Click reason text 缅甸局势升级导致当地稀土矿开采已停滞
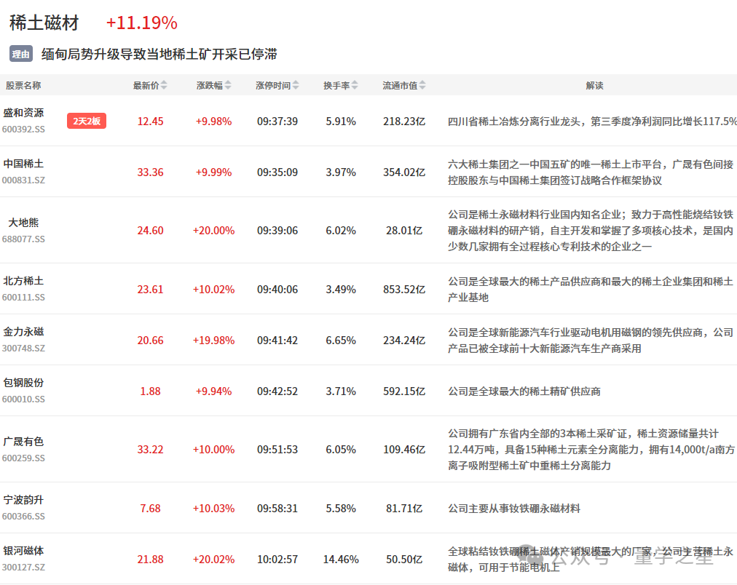The image size is (737, 585). coord(159,54)
